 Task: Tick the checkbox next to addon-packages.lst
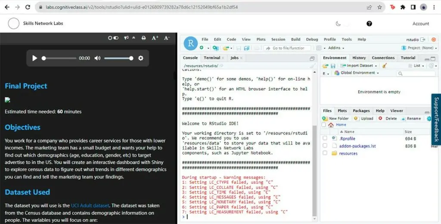[325, 146]
